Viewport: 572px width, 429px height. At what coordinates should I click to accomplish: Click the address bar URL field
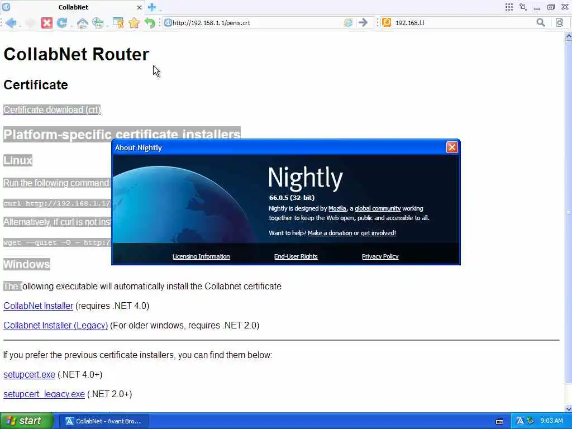[257, 22]
